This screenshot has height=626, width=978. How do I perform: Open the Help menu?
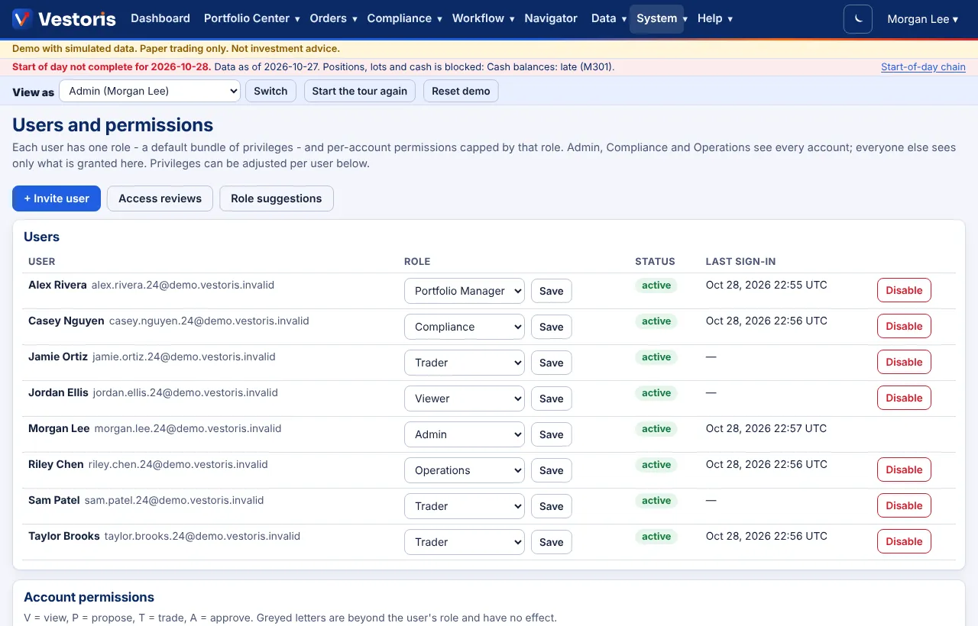715,18
